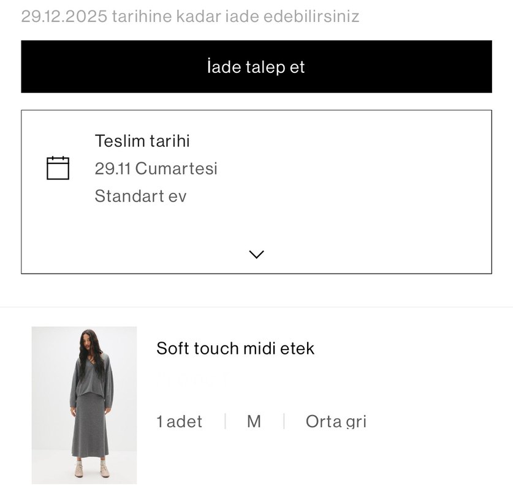Click the downward arrow on the delivery card
This screenshot has width=513, height=502.
256,253
